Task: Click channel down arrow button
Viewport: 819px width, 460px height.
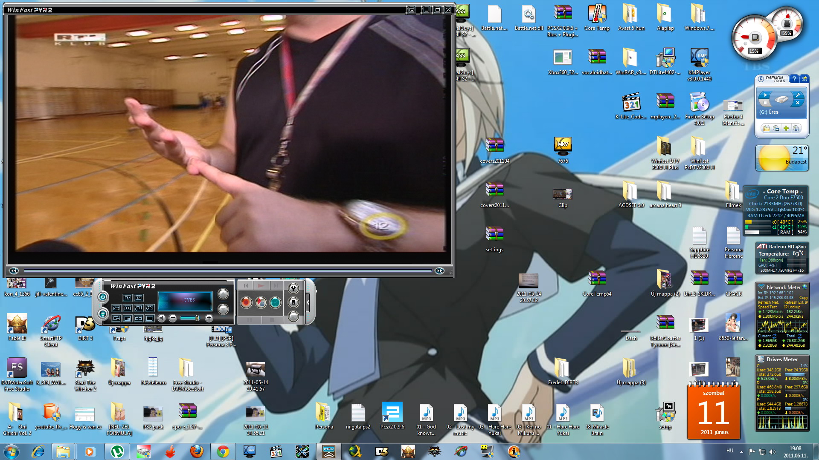Action: pos(223,309)
